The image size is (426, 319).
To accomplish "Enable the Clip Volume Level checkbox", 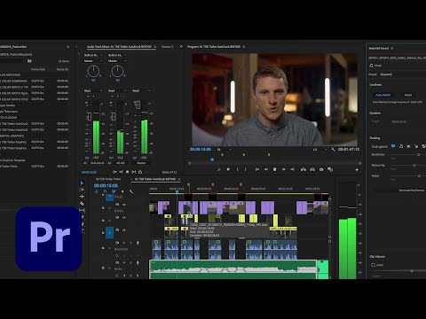I will tap(374, 265).
